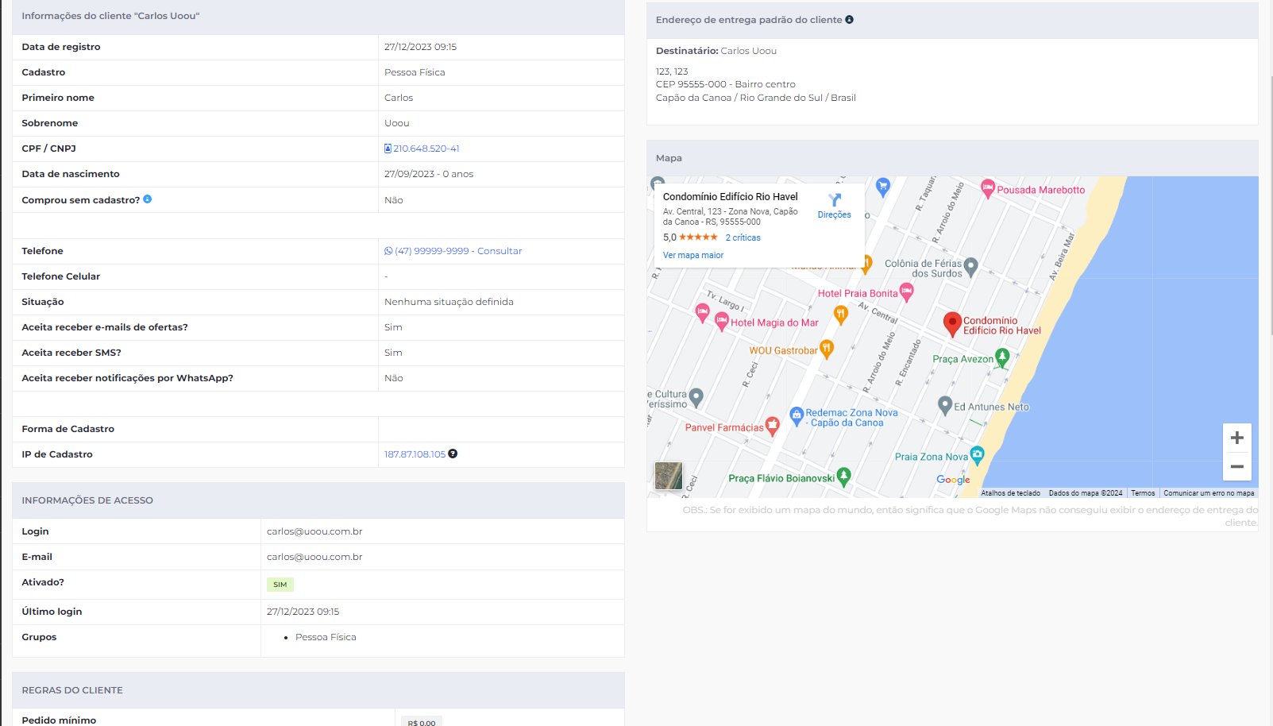The image size is (1273, 726).
Task: Click Atalhos de teclado on the map
Action: point(1010,493)
